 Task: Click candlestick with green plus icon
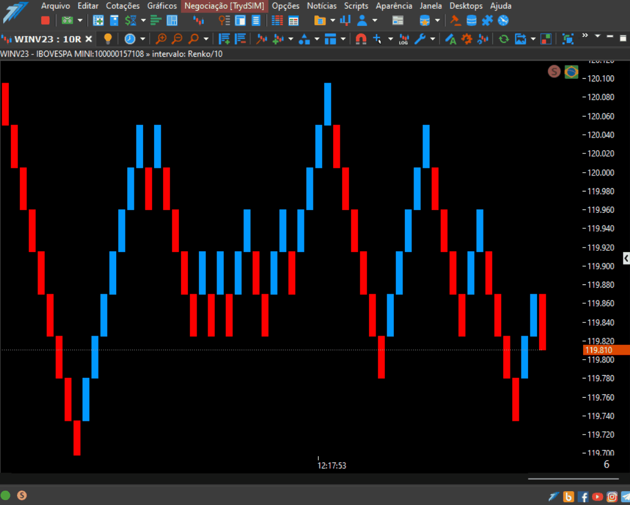click(x=278, y=39)
